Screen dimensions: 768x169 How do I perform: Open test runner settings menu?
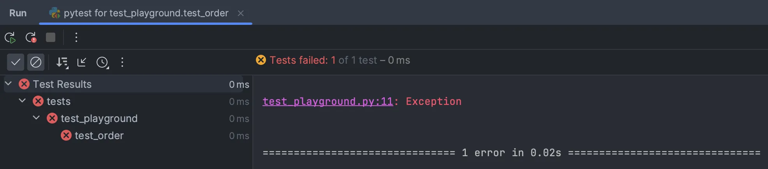tap(122, 62)
